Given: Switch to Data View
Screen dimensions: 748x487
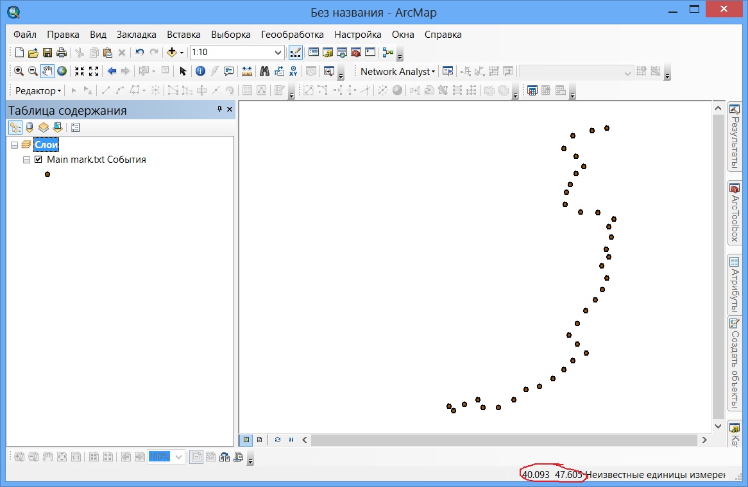Looking at the screenshot, I should click(246, 440).
